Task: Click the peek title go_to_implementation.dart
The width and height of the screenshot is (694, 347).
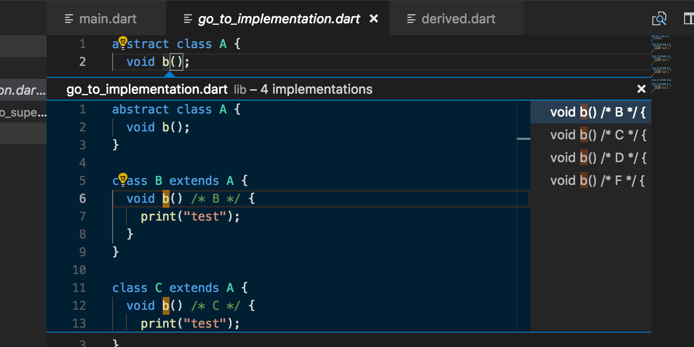Action: click(x=147, y=90)
